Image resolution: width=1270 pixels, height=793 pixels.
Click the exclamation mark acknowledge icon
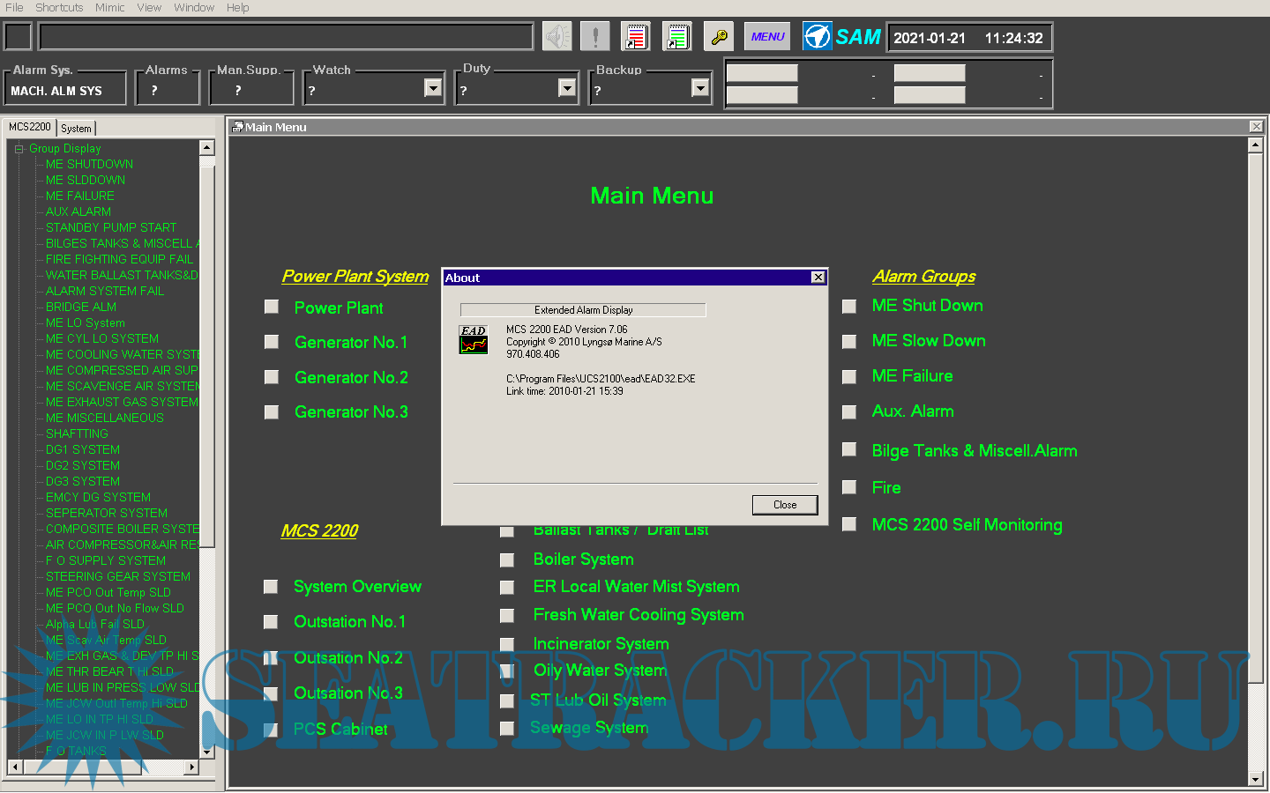(x=595, y=37)
